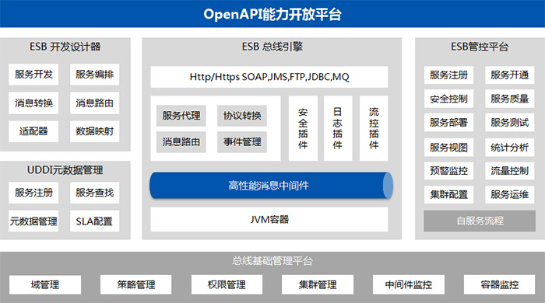The height and width of the screenshot is (303, 545).
Task: Select the 流控插件 vertical block
Action: tap(374, 128)
